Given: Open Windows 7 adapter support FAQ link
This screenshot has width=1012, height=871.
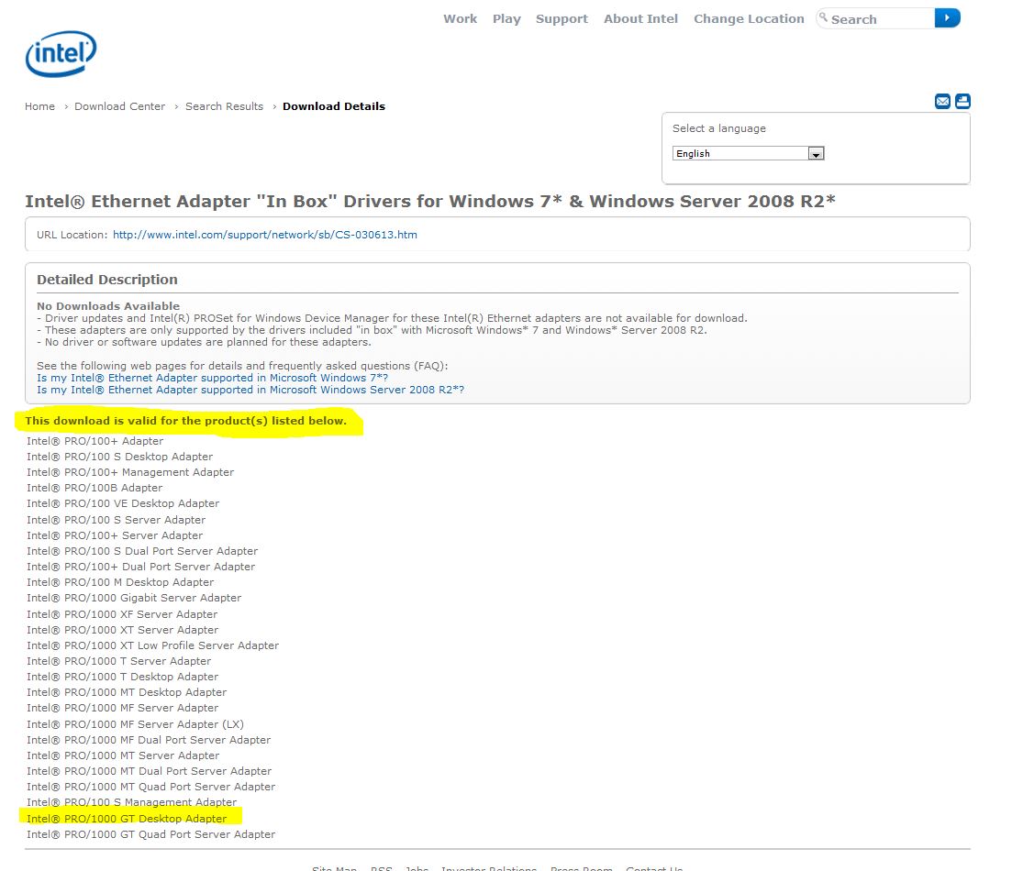Looking at the screenshot, I should point(212,378).
